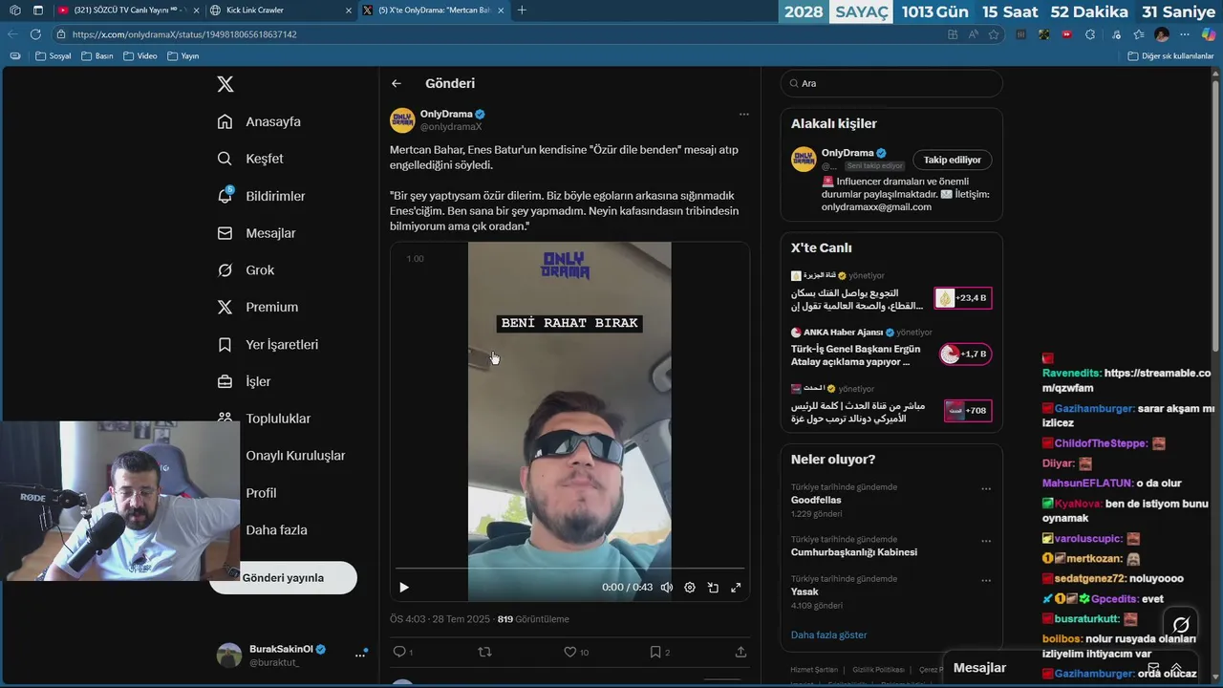Click the video progress bar
The height and width of the screenshot is (688, 1223).
569,569
